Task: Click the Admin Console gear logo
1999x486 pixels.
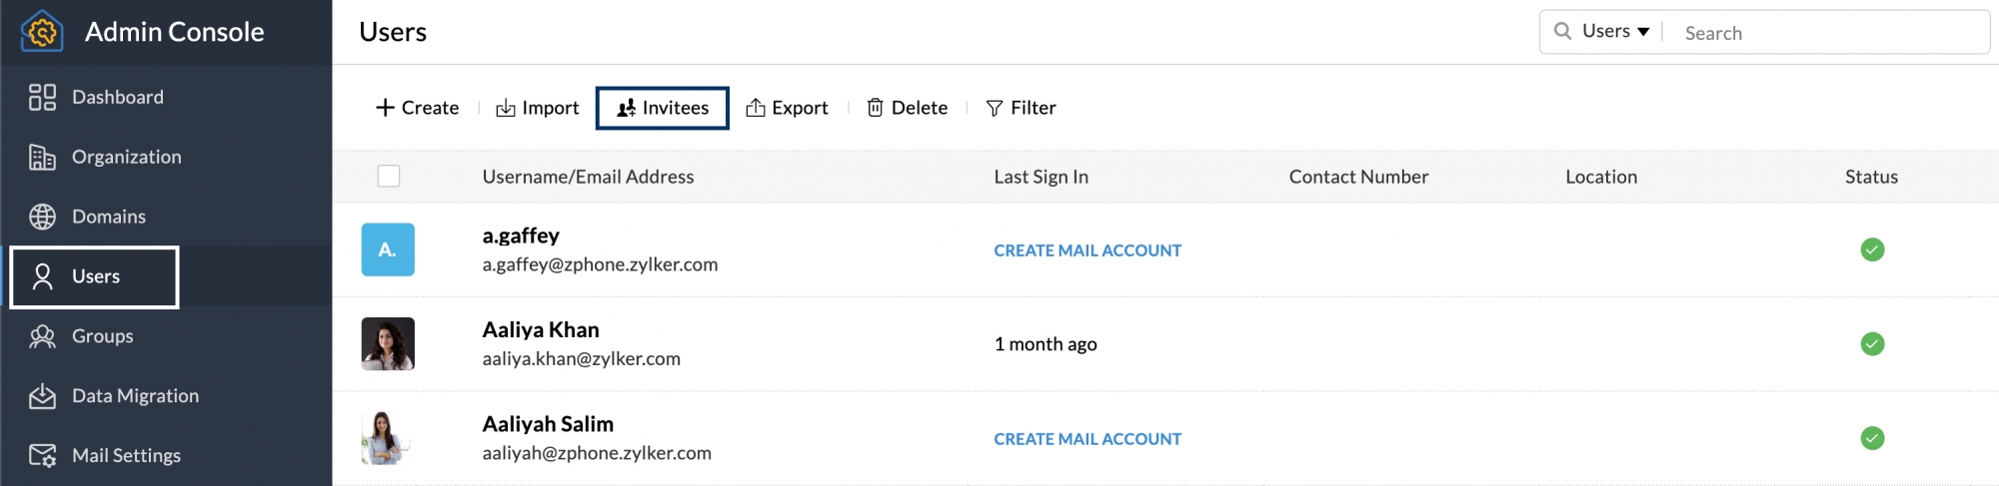Action: (42, 32)
